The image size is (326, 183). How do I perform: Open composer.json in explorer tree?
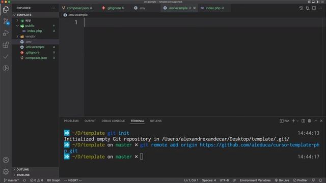click(35, 58)
